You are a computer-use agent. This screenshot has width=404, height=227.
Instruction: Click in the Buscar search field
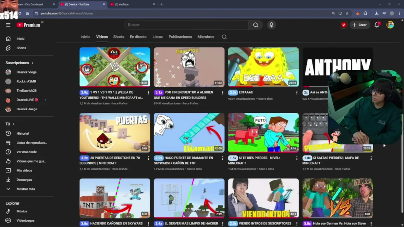coord(186,25)
